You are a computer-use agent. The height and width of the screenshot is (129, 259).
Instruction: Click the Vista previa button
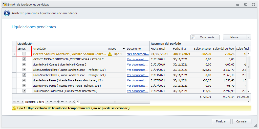pyautogui.click(x=205, y=37)
